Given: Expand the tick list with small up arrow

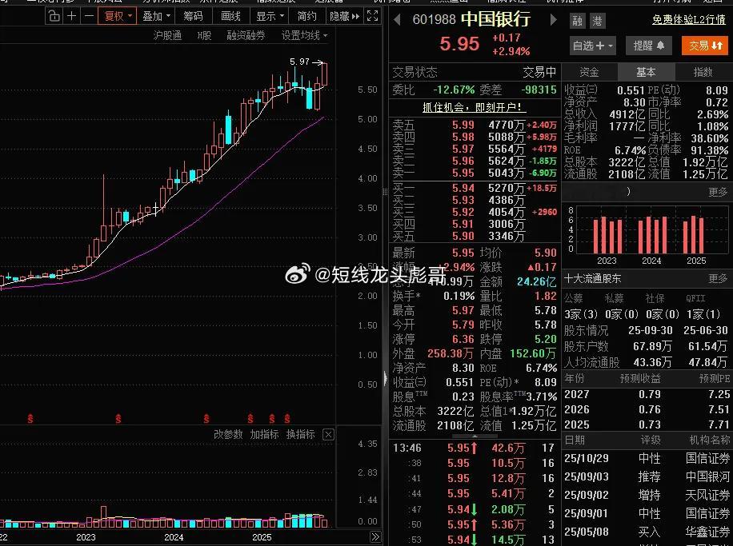Looking at the screenshot, I should pyautogui.click(x=475, y=436).
